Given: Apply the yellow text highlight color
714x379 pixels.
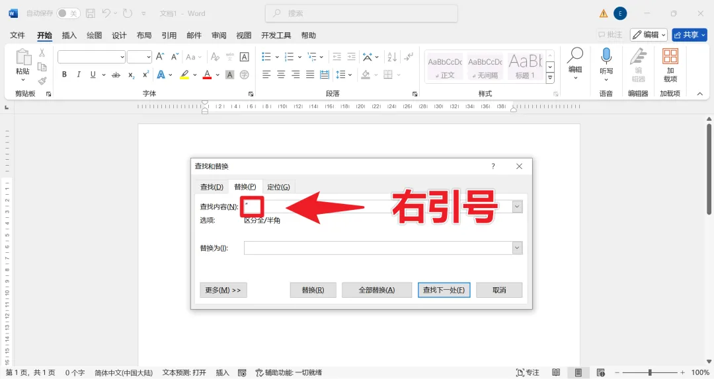Looking at the screenshot, I should [x=184, y=75].
